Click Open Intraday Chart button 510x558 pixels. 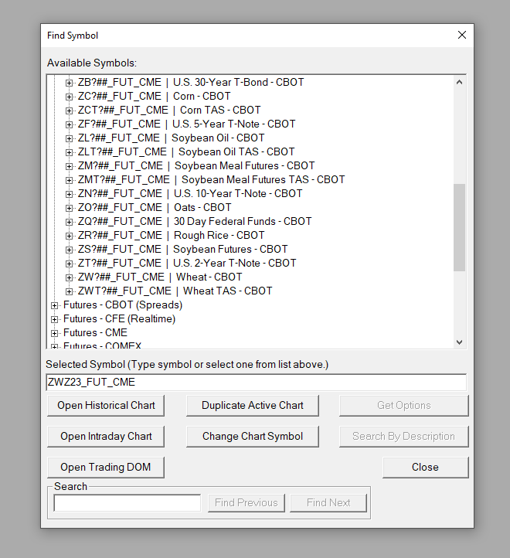pos(106,437)
